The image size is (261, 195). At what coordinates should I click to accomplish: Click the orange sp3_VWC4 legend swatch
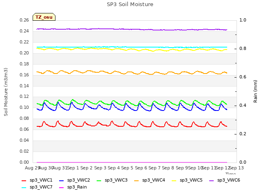click(137, 180)
